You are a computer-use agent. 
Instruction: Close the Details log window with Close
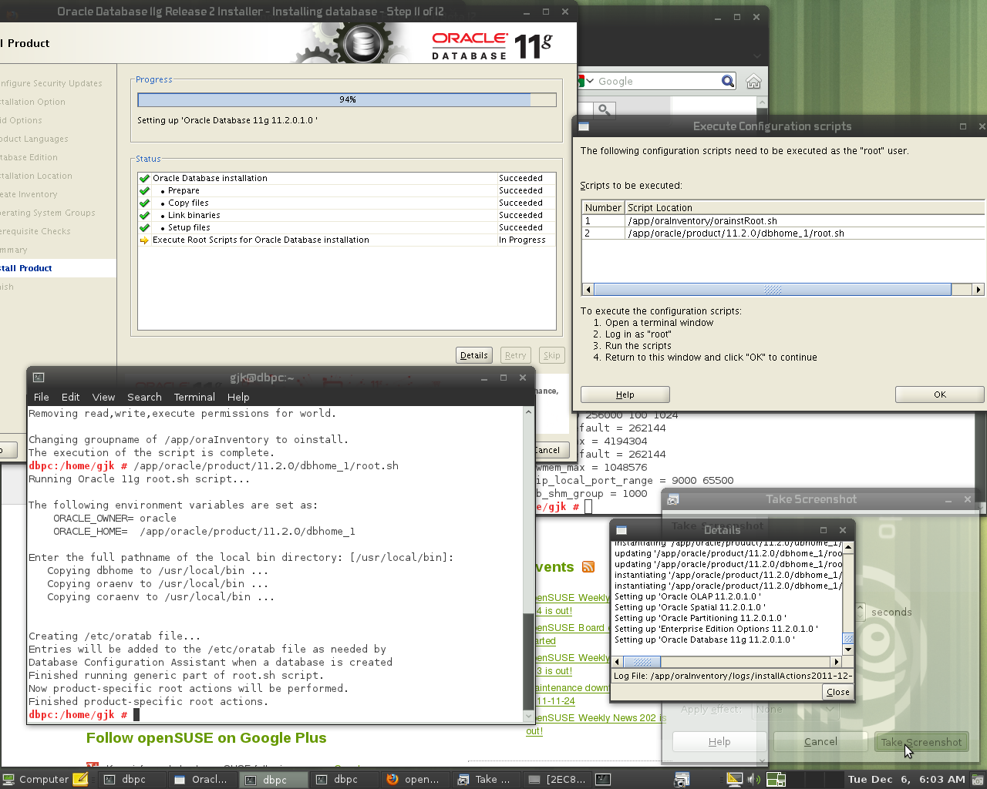[x=837, y=692]
